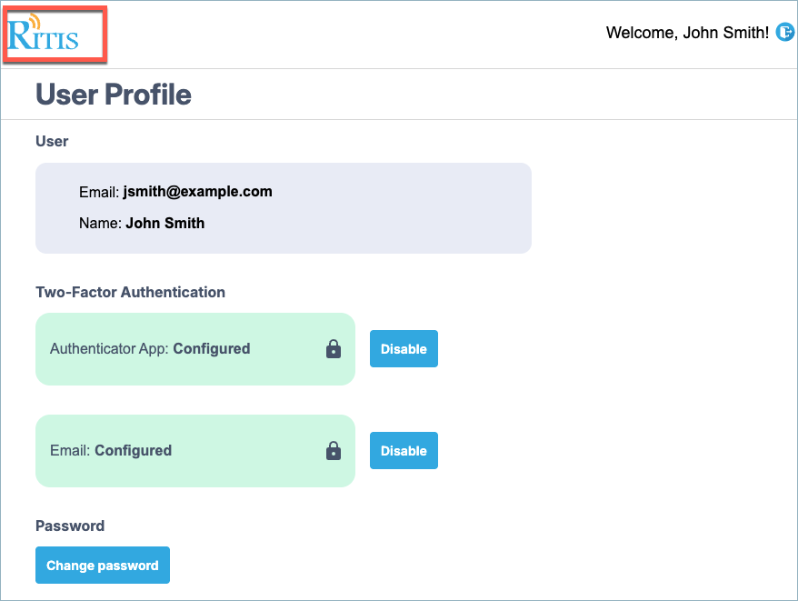Click the blue logout icon beside the welcome message
This screenshot has width=798, height=601.
784,33
